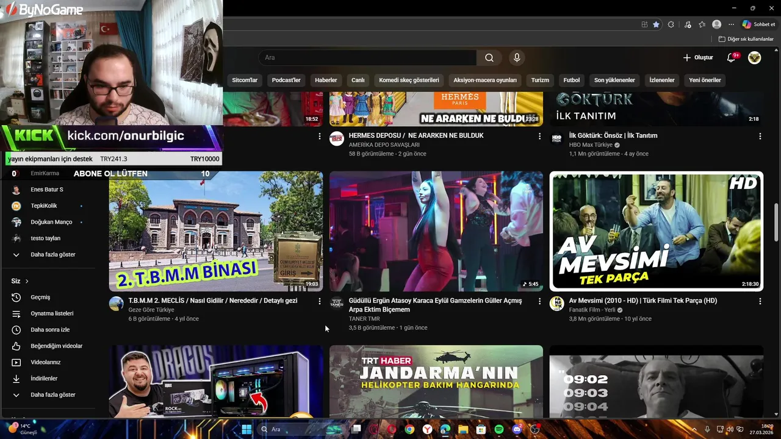Open Jandarma'nın Helikopter Bakım thumbnail
781x439 pixels.
(436, 381)
